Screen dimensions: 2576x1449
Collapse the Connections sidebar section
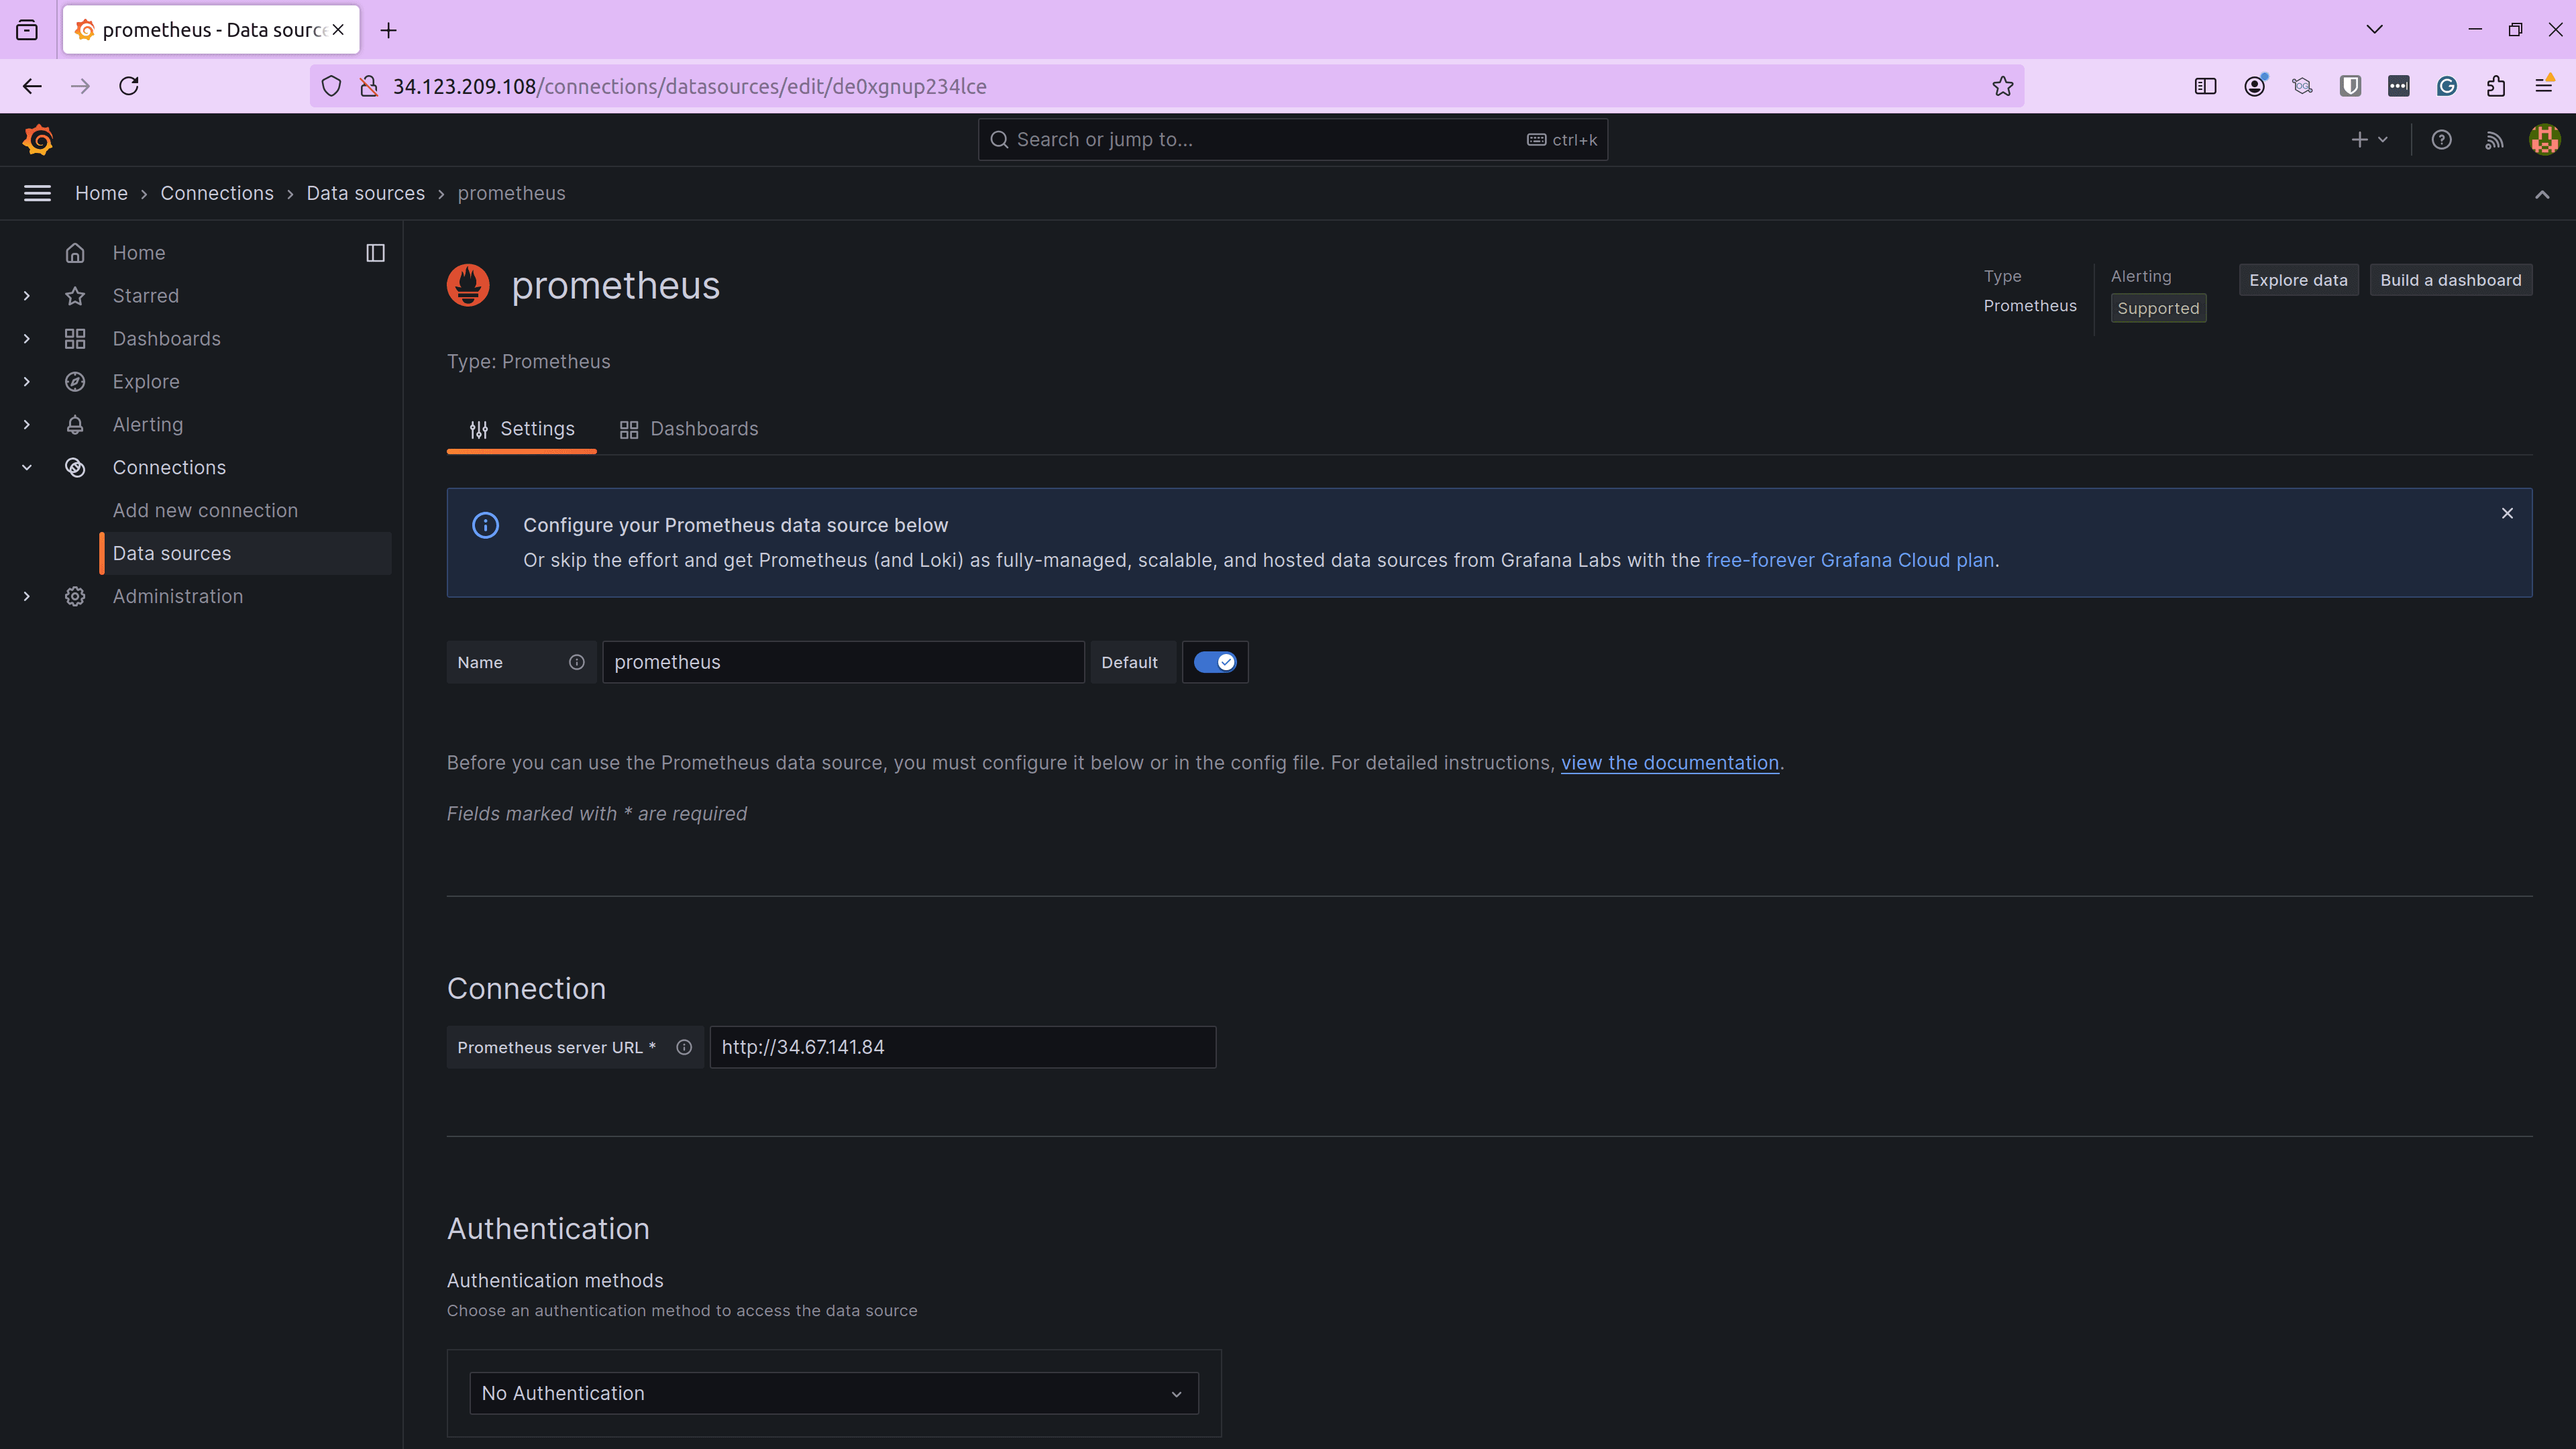(27, 468)
